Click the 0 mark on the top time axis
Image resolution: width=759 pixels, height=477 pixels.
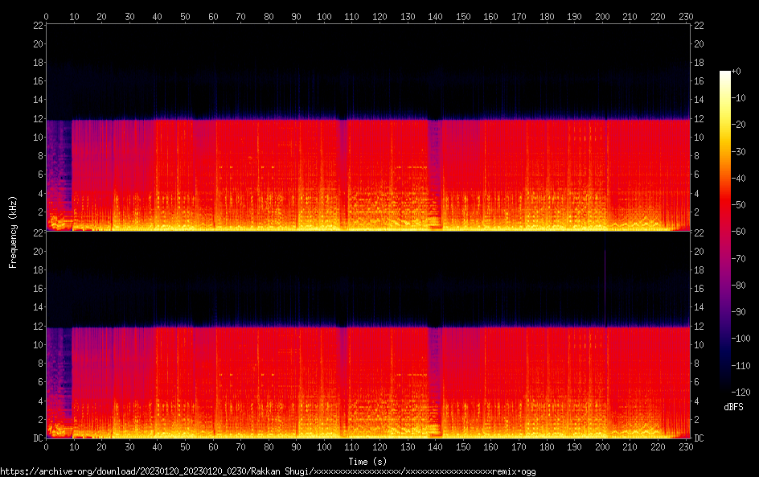(x=47, y=16)
